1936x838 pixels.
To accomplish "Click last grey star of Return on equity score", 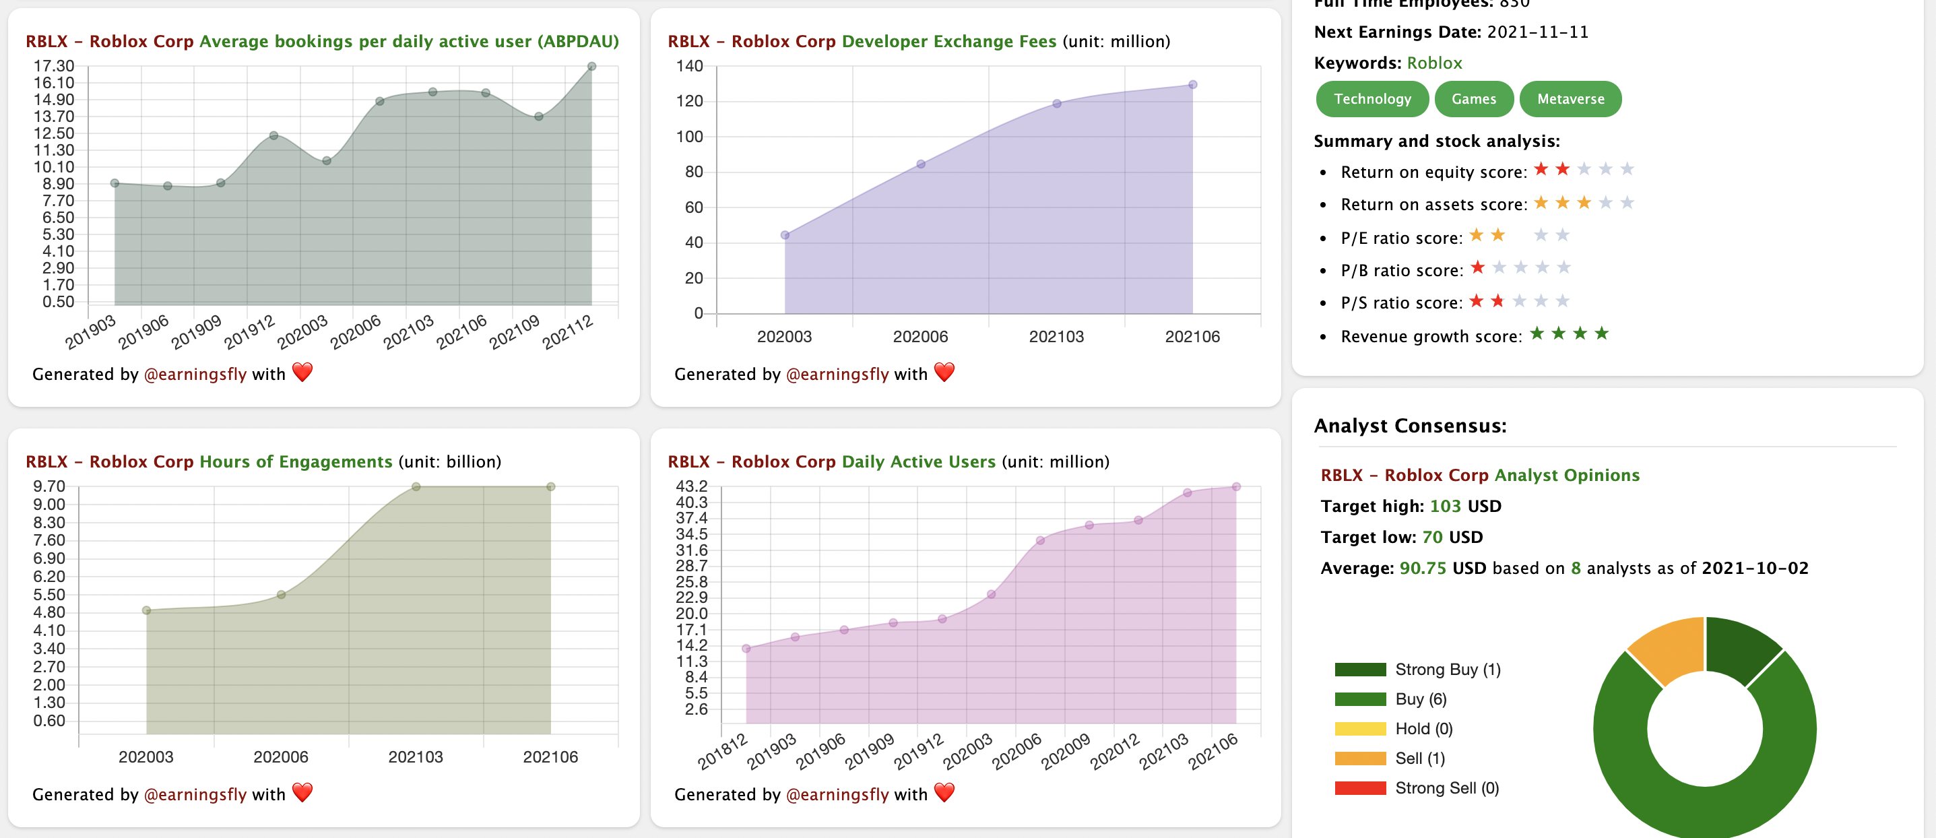I will coord(1627,169).
